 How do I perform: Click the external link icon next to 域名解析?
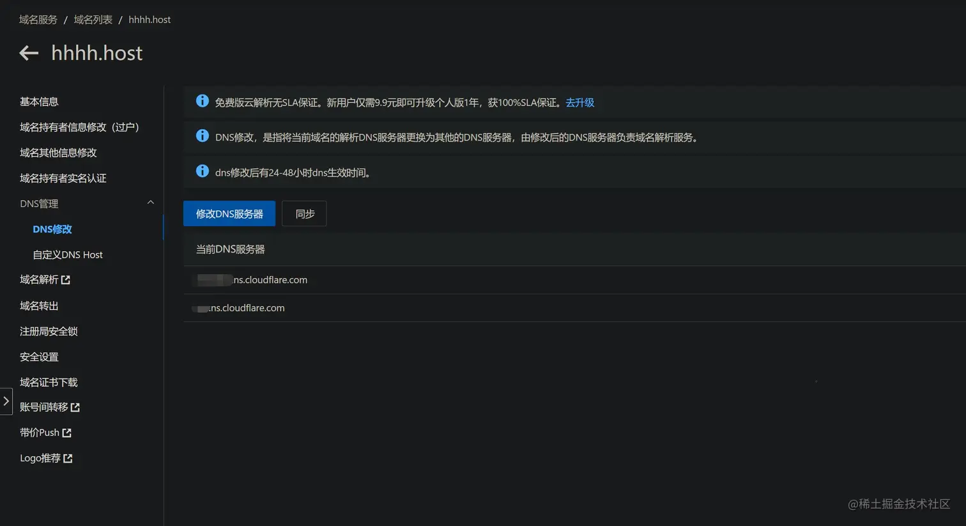tap(65, 280)
